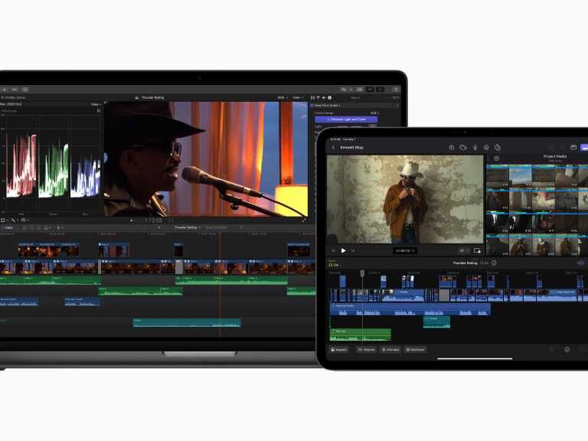The width and height of the screenshot is (588, 441).
Task: Click the playhead handle on iPad timeline ruler
Action: pyautogui.click(x=362, y=273)
